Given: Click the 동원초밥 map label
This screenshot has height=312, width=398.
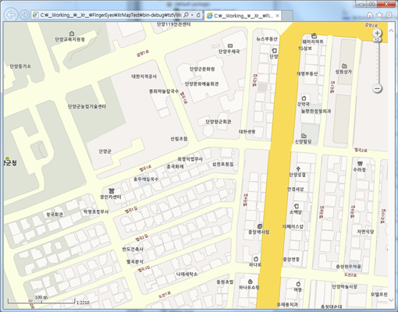Looking at the screenshot, I should (x=225, y=282).
